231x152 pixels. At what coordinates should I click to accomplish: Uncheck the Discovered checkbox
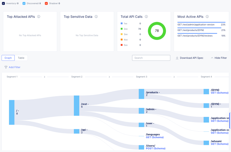(24, 3)
